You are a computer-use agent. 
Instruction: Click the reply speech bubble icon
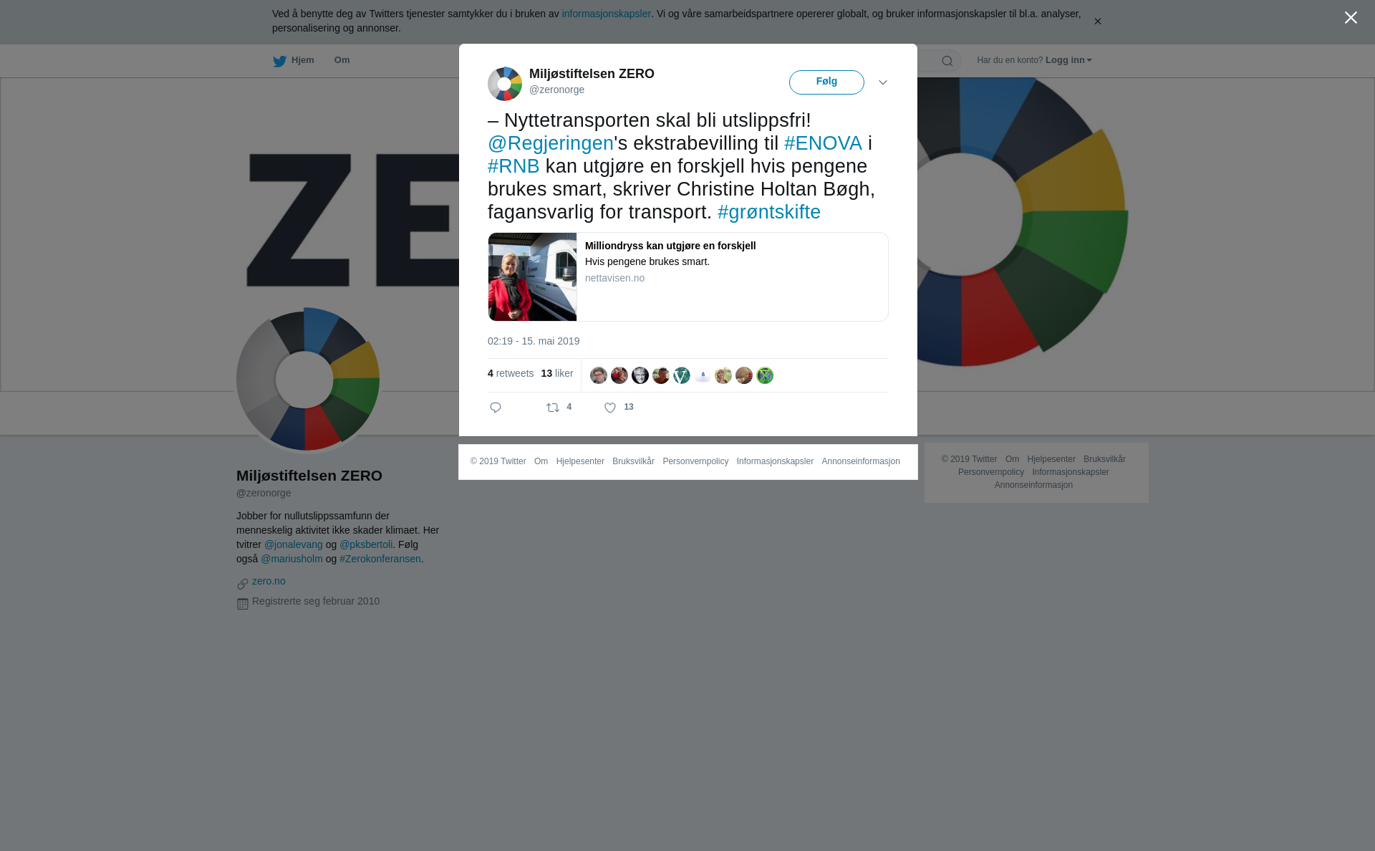pos(496,408)
